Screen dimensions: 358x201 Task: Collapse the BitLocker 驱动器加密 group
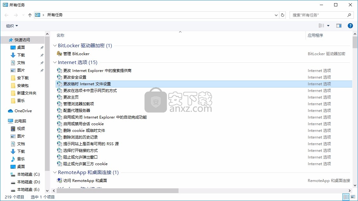point(54,45)
